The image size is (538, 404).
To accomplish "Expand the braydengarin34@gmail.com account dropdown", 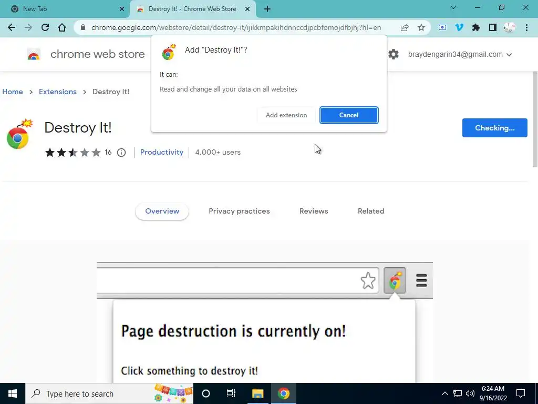I will tap(460, 54).
